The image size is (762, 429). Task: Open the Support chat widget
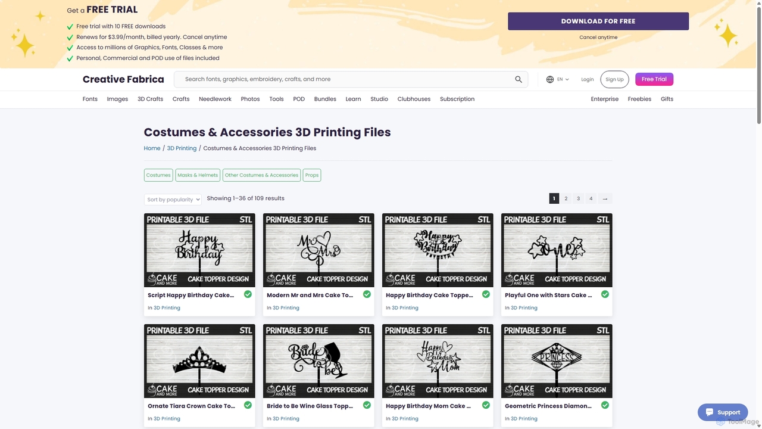click(x=723, y=412)
